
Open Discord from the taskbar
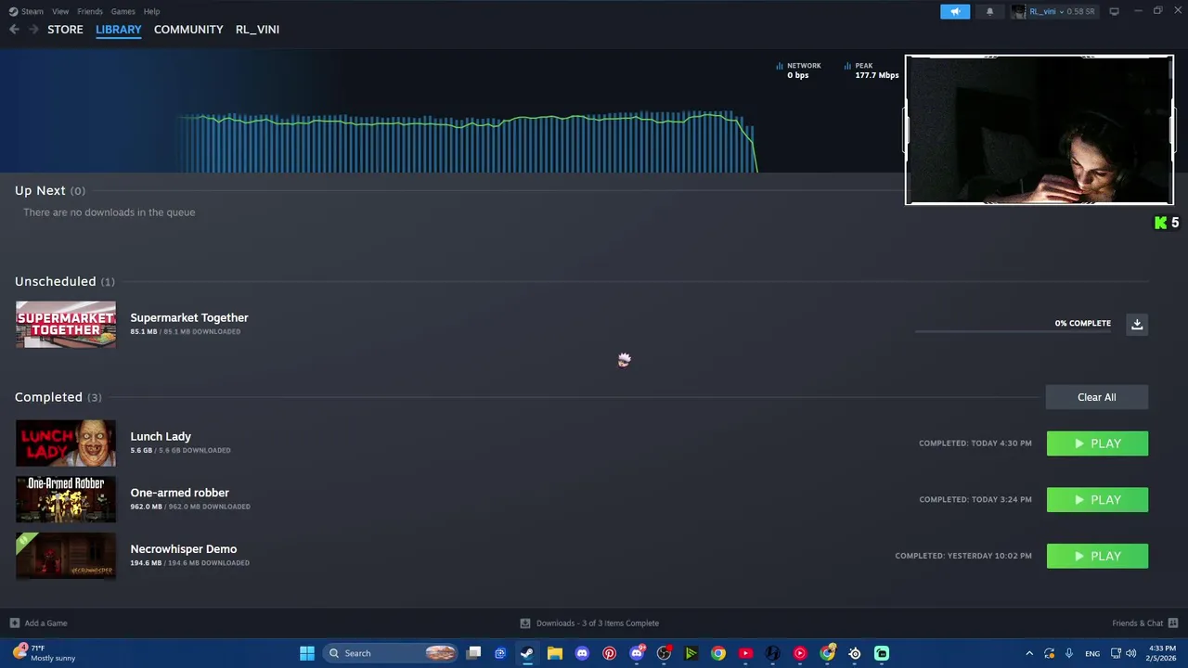[x=582, y=653]
